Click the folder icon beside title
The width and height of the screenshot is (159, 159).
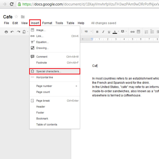23,17
